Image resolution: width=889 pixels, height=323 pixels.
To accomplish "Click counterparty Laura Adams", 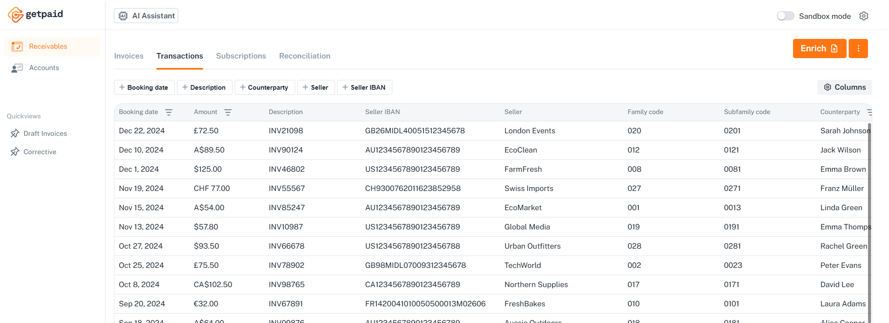I will pyautogui.click(x=843, y=304).
